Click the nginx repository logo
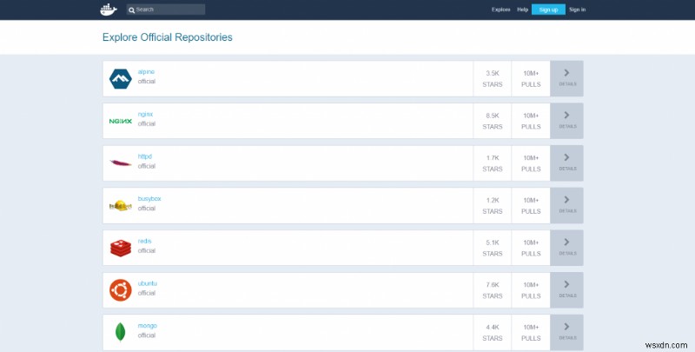The image size is (695, 352). (x=120, y=121)
